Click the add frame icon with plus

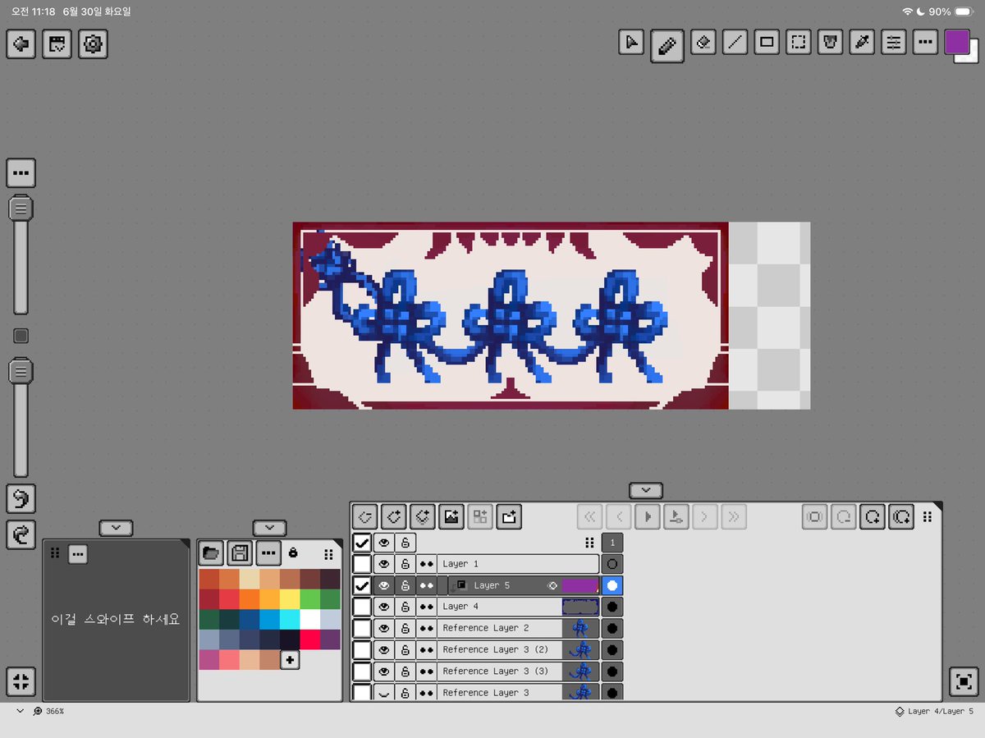(x=873, y=516)
